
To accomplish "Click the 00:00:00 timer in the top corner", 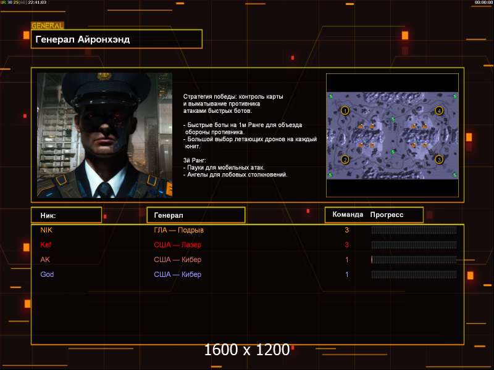I will (x=484, y=2).
